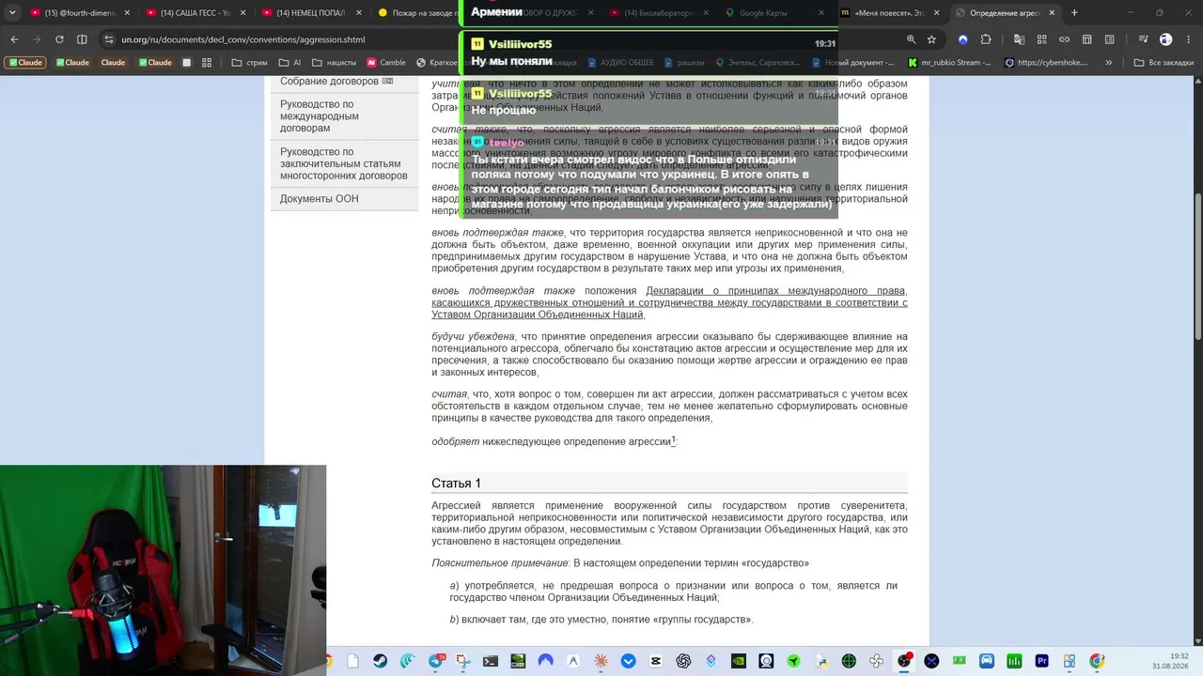Open the Claude starburst icon in taskbar
1203x676 pixels.
pos(601,661)
